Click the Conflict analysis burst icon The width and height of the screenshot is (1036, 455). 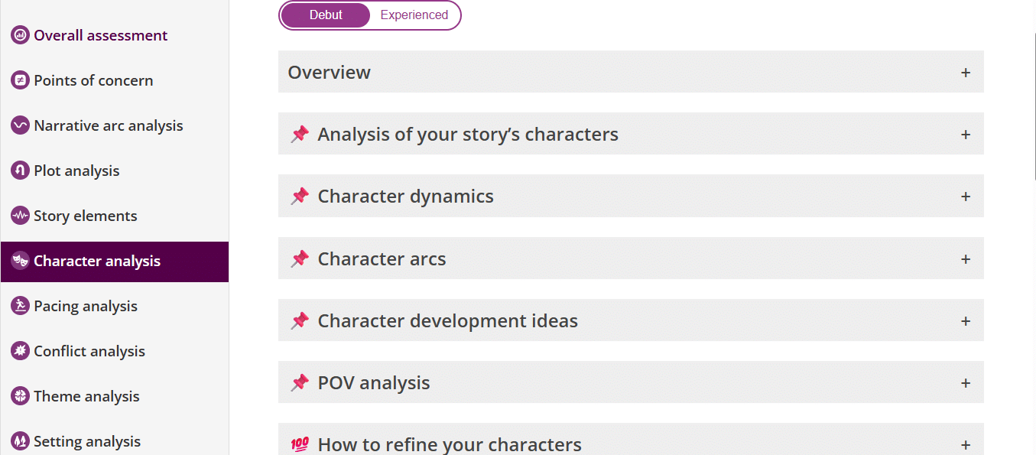point(20,351)
